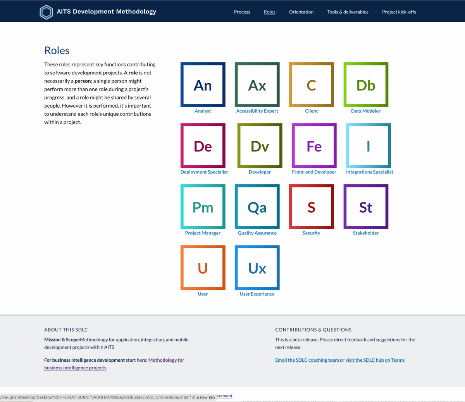Screen dimensions: 465x402
Task: Go to Project kick-offs nav item
Action: click(399, 12)
